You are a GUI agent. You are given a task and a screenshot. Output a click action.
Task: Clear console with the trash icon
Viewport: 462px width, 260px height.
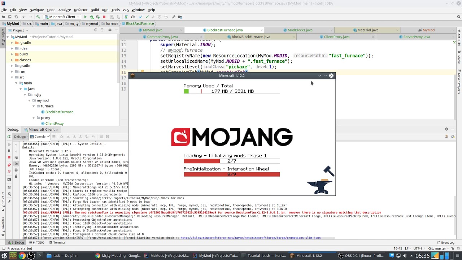16,177
